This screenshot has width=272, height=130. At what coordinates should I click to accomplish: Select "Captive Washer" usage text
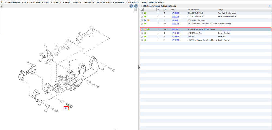click(223, 40)
